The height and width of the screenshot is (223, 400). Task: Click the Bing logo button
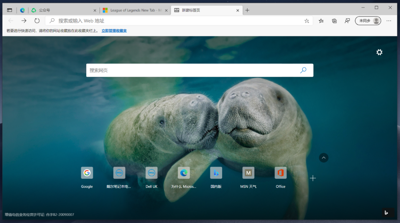(386, 213)
